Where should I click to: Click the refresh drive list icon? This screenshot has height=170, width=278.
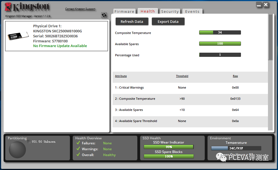click(104, 15)
